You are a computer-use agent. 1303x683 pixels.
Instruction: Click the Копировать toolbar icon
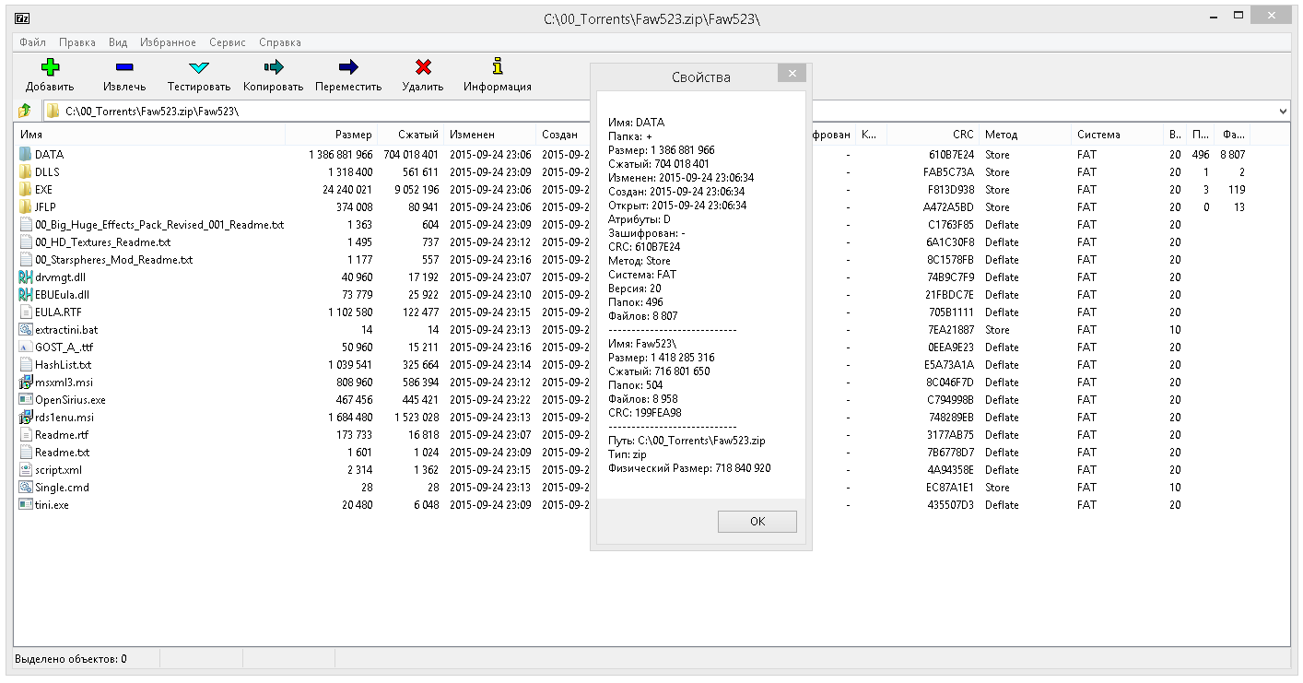(274, 67)
